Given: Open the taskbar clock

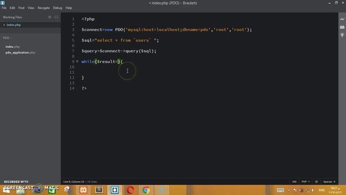Looking at the screenshot, I should tap(335, 190).
